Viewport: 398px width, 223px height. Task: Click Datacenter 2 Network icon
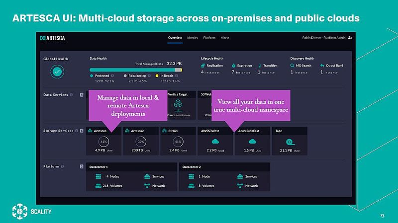240,186
